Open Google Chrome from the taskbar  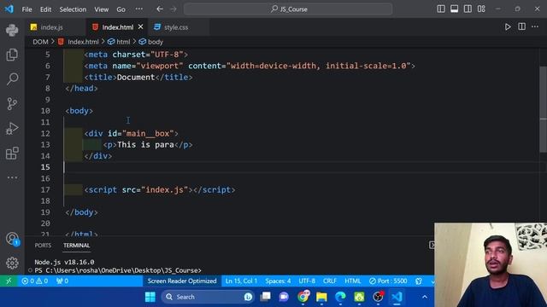(303, 297)
